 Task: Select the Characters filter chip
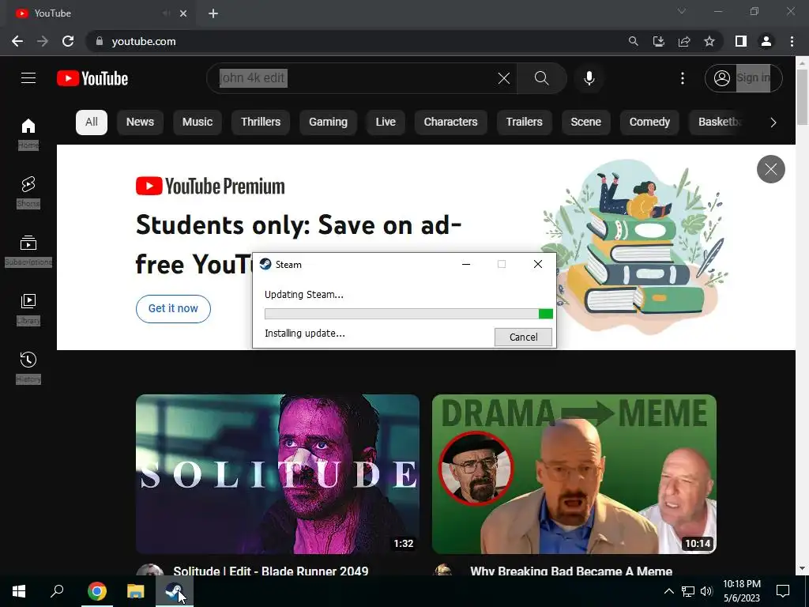pos(450,123)
